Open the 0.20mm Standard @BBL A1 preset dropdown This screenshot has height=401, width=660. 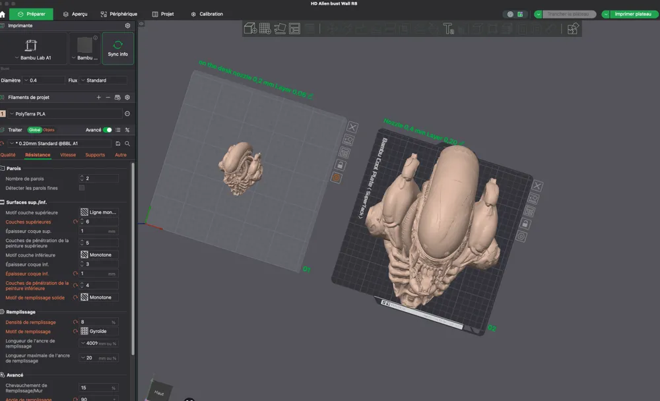tap(60, 144)
